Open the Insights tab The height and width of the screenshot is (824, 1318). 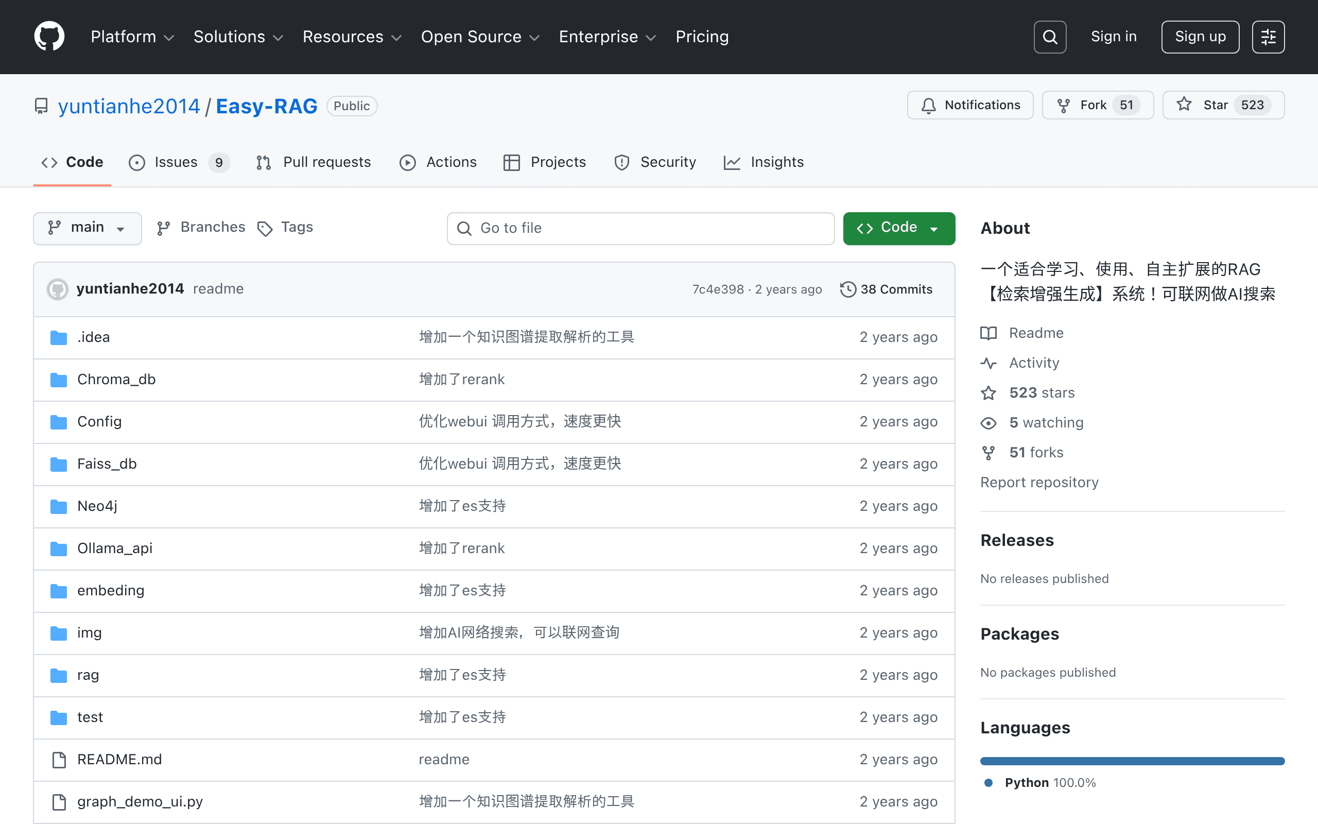(764, 162)
